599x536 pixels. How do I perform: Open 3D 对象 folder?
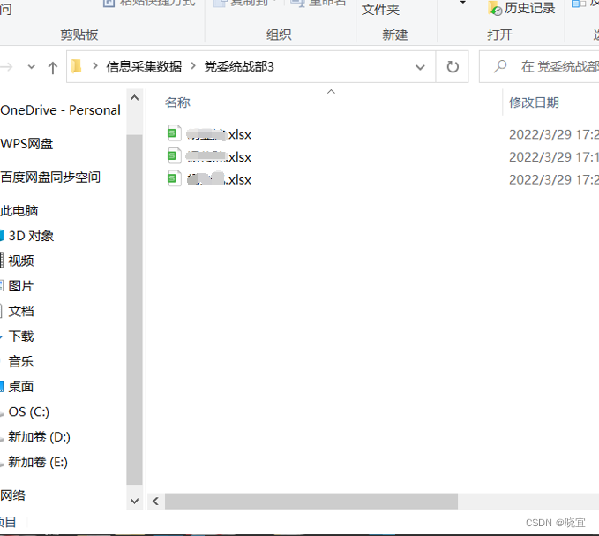pos(31,236)
